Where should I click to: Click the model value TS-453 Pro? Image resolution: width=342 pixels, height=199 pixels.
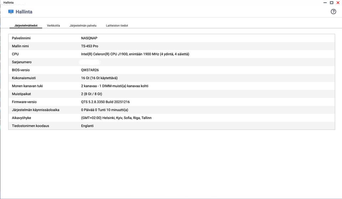(90, 46)
